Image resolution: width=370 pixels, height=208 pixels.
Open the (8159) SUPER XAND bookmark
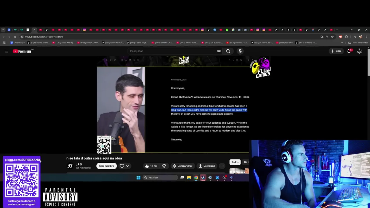click(x=88, y=43)
